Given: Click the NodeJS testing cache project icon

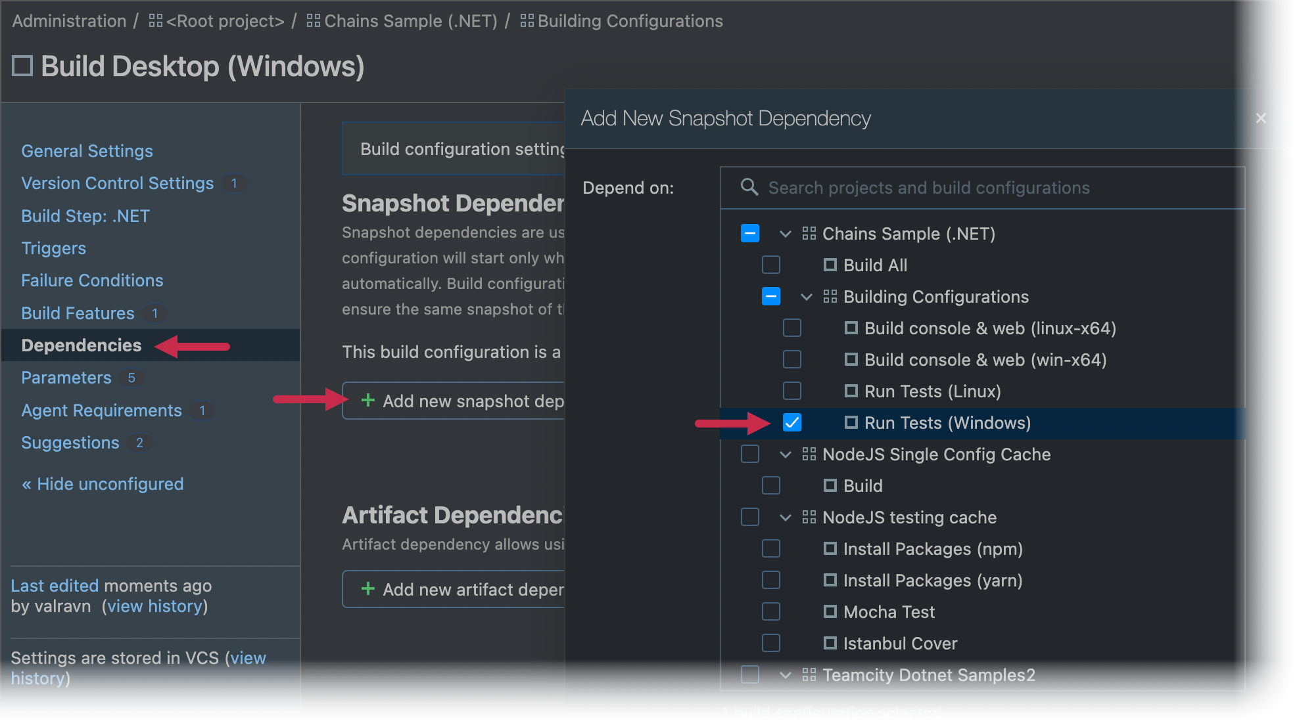Looking at the screenshot, I should 807,517.
